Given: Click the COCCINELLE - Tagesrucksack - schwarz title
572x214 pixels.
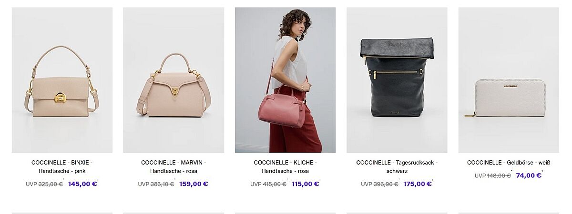Looking at the screenshot, I should click(397, 167).
